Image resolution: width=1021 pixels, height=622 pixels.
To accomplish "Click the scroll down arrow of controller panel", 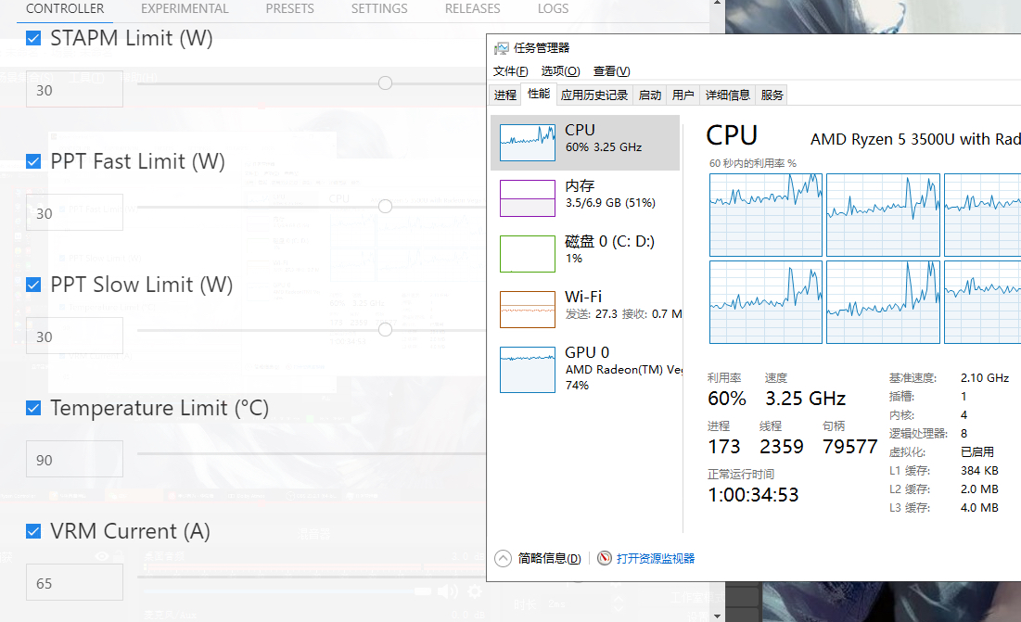I will pyautogui.click(x=717, y=616).
